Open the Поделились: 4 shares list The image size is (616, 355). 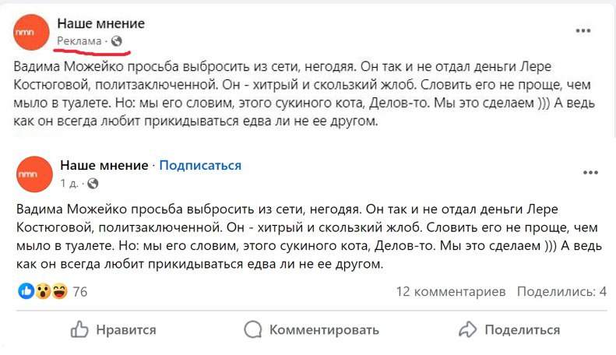(561, 291)
